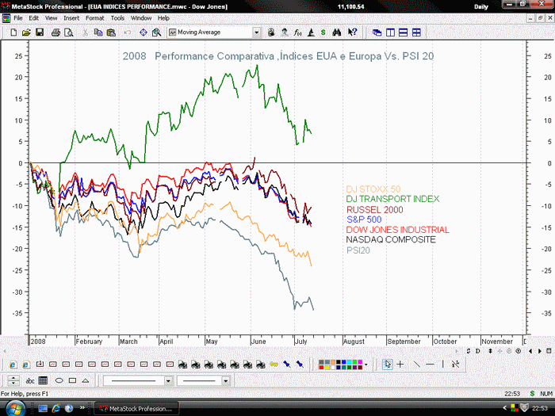This screenshot has width=555, height=416.
Task: Cascade windows using stacked windows icon
Action: (x=377, y=32)
